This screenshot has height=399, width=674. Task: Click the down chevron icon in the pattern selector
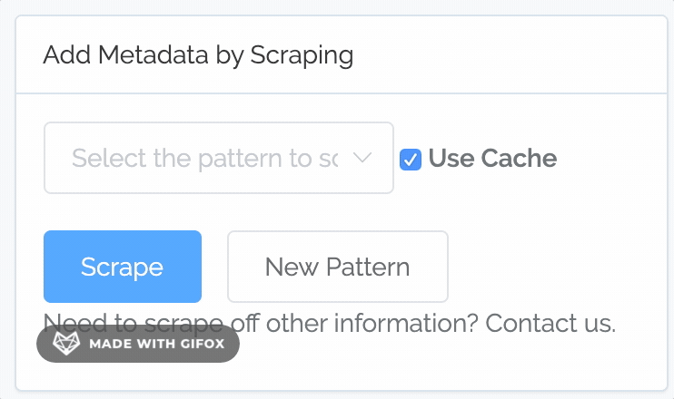(x=362, y=158)
